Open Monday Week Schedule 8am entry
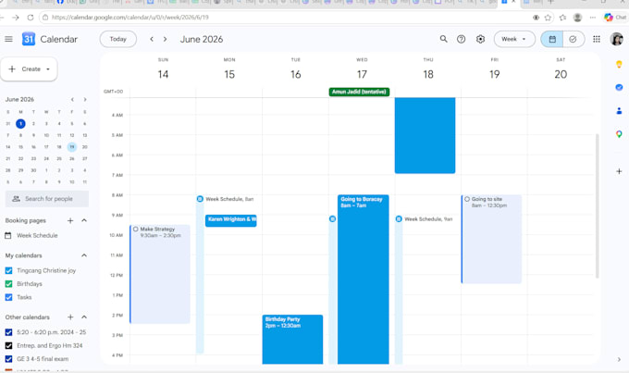Image resolution: width=629 pixels, height=373 pixels. pyautogui.click(x=228, y=199)
